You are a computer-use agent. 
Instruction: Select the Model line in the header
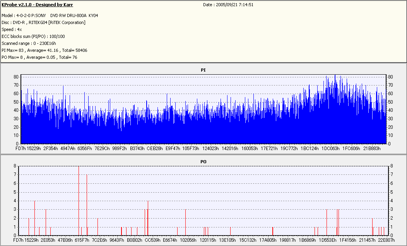[x=50, y=15]
